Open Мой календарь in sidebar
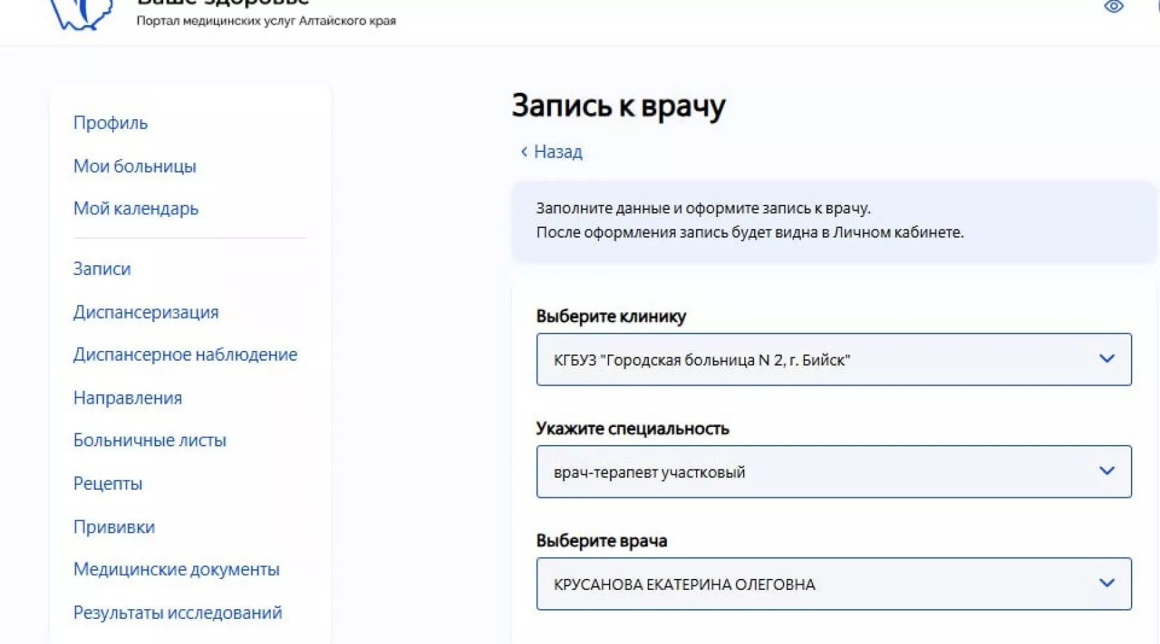Image resolution: width=1160 pixels, height=644 pixels. [135, 209]
